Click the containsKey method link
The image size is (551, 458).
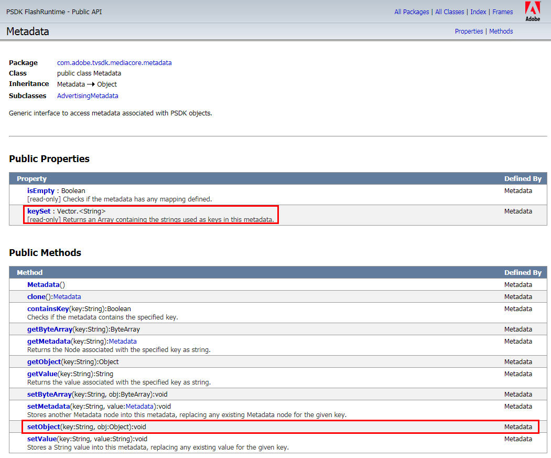tap(48, 309)
